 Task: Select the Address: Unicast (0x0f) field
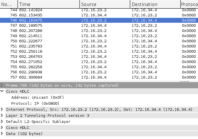coord(37,97)
